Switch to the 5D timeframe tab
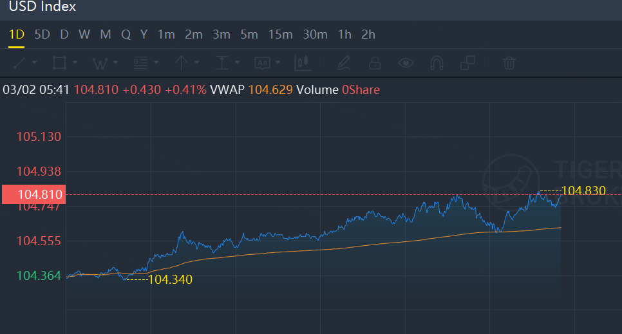The width and height of the screenshot is (622, 334). [42, 35]
